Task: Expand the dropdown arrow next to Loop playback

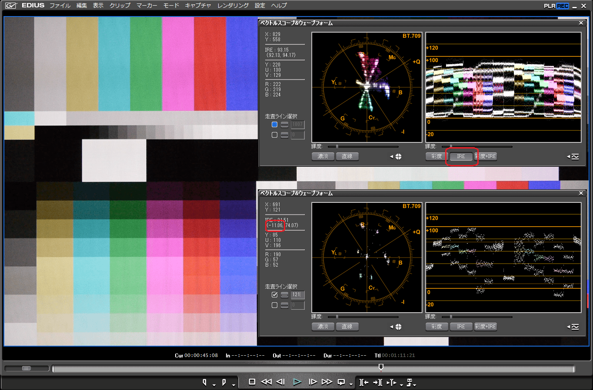Action: [351, 385]
